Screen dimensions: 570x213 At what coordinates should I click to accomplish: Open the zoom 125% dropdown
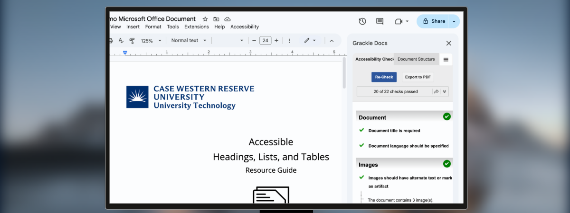click(x=151, y=41)
